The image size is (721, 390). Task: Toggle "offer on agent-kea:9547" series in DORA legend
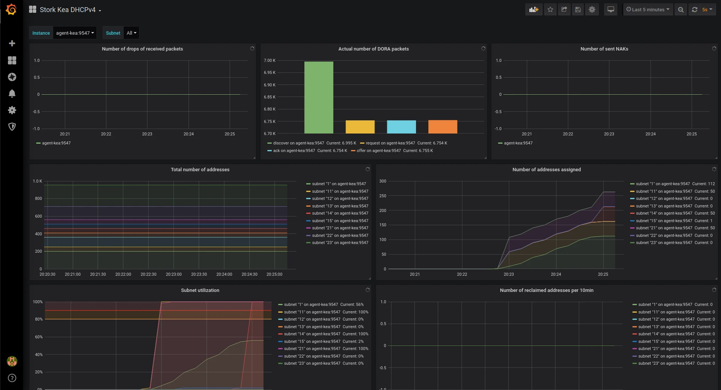pos(379,151)
